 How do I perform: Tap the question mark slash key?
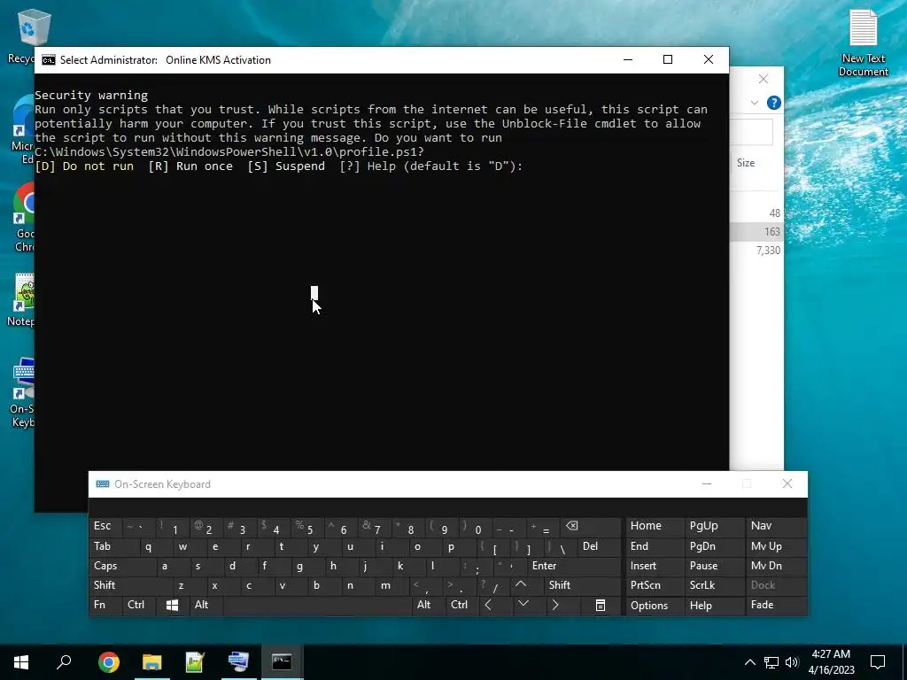tap(493, 586)
